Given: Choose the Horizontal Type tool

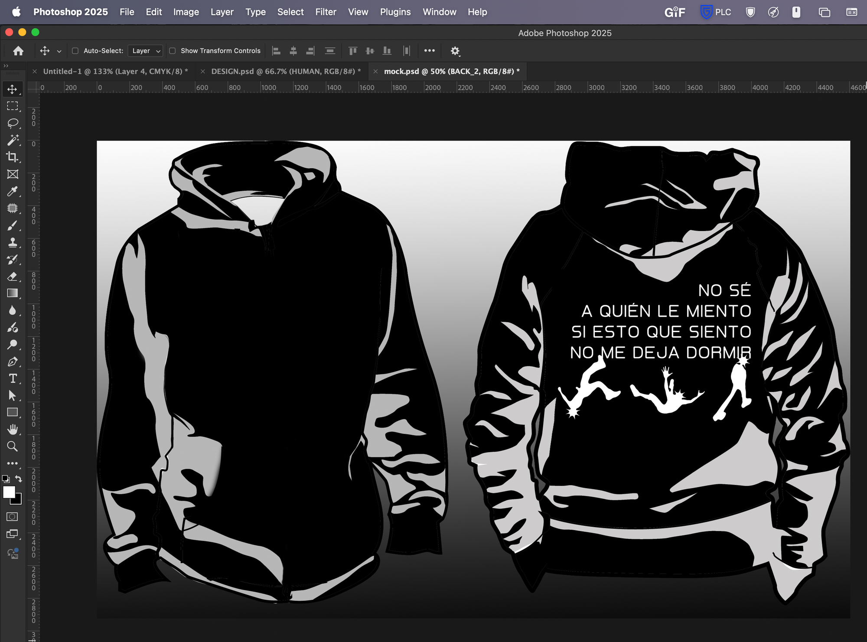Looking at the screenshot, I should [13, 378].
